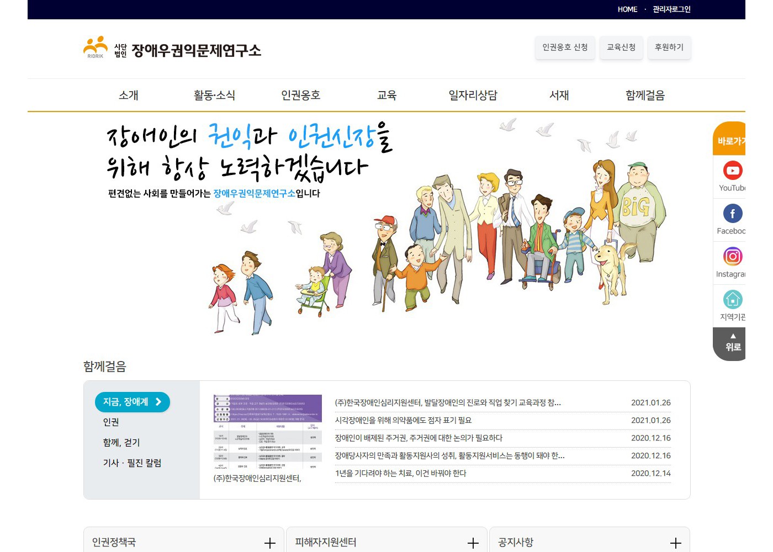Open the YouTube icon in sidebar
This screenshot has width=773, height=552.
[x=732, y=171]
